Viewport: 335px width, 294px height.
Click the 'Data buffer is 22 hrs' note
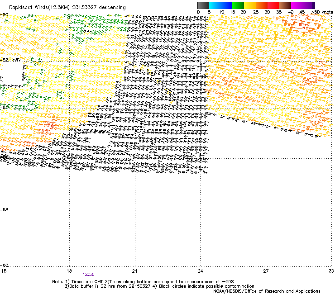coord(159,286)
